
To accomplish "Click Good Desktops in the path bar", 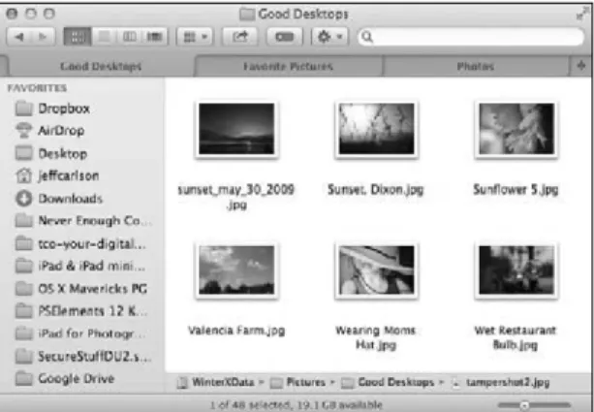I will (x=388, y=383).
